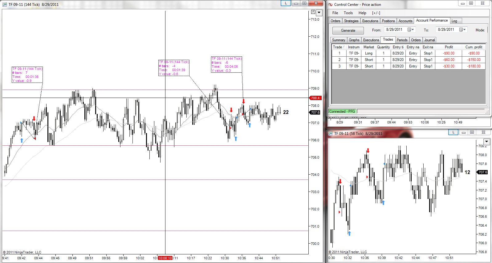The height and width of the screenshot is (263, 492).
Task: Click the Connected - PFG status indicator
Action: (342, 111)
